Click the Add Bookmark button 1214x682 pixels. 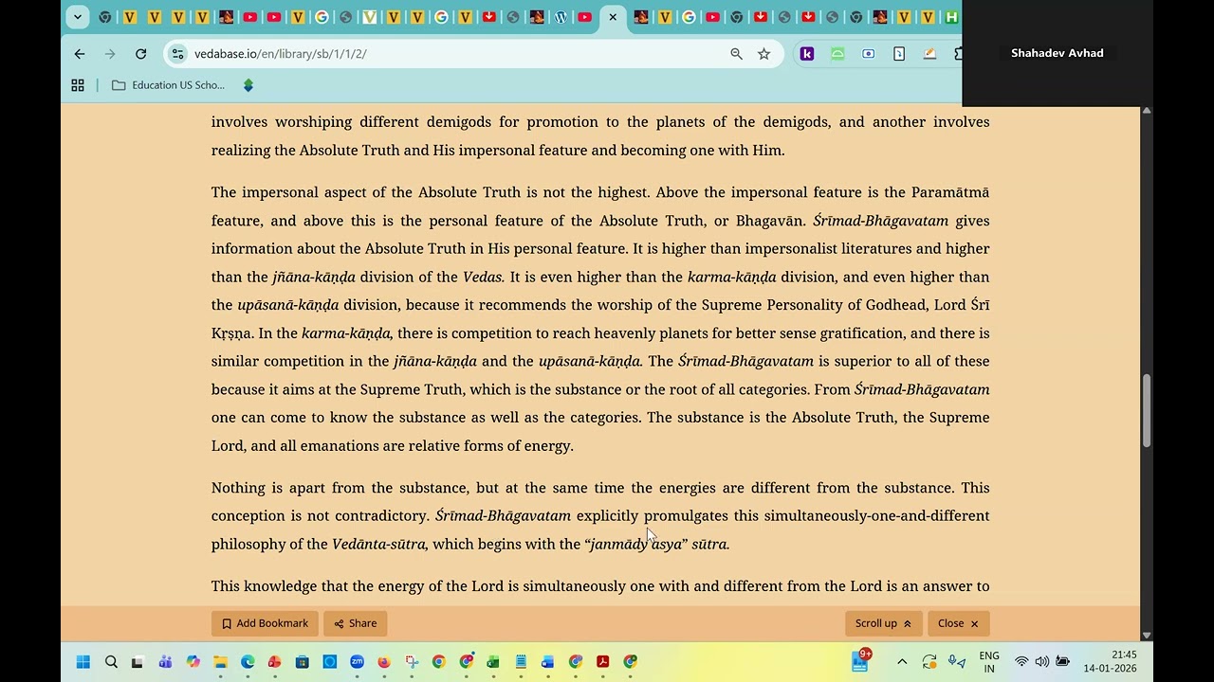tap(265, 623)
